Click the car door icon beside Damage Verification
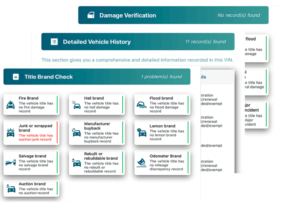This screenshot has height=215, width=286. pyautogui.click(x=91, y=15)
